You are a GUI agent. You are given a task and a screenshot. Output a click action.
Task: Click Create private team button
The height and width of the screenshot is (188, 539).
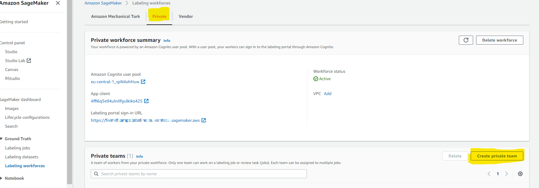tap(497, 156)
